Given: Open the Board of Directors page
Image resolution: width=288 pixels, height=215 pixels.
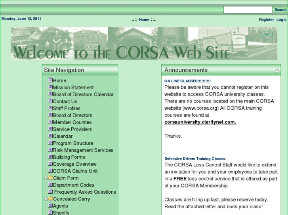Looking at the screenshot, I should (x=72, y=115).
